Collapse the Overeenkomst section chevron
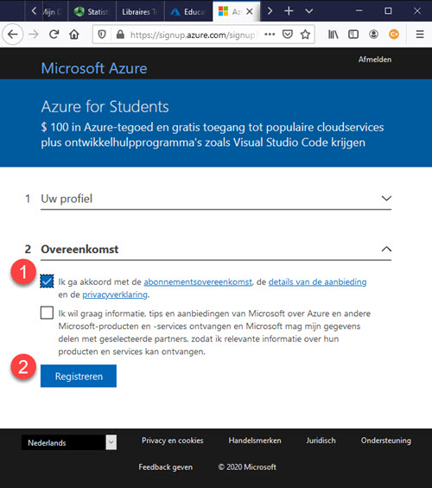Image resolution: width=432 pixels, height=488 pixels. (x=386, y=249)
